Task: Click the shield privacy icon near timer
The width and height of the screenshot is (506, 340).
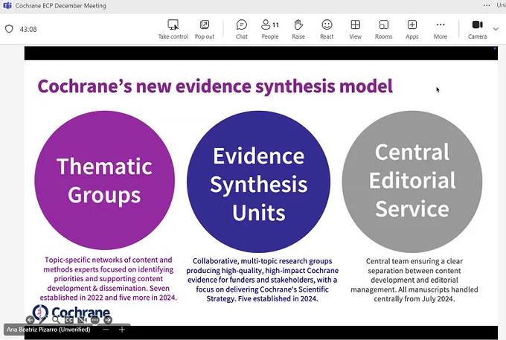Action: 9,29
